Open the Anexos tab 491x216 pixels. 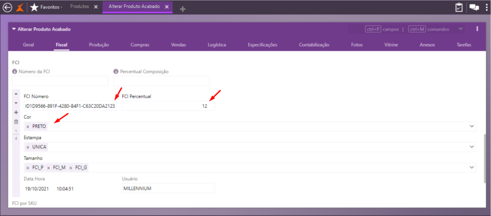point(427,45)
